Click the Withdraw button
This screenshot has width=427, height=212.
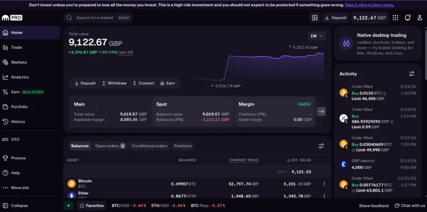114,83
